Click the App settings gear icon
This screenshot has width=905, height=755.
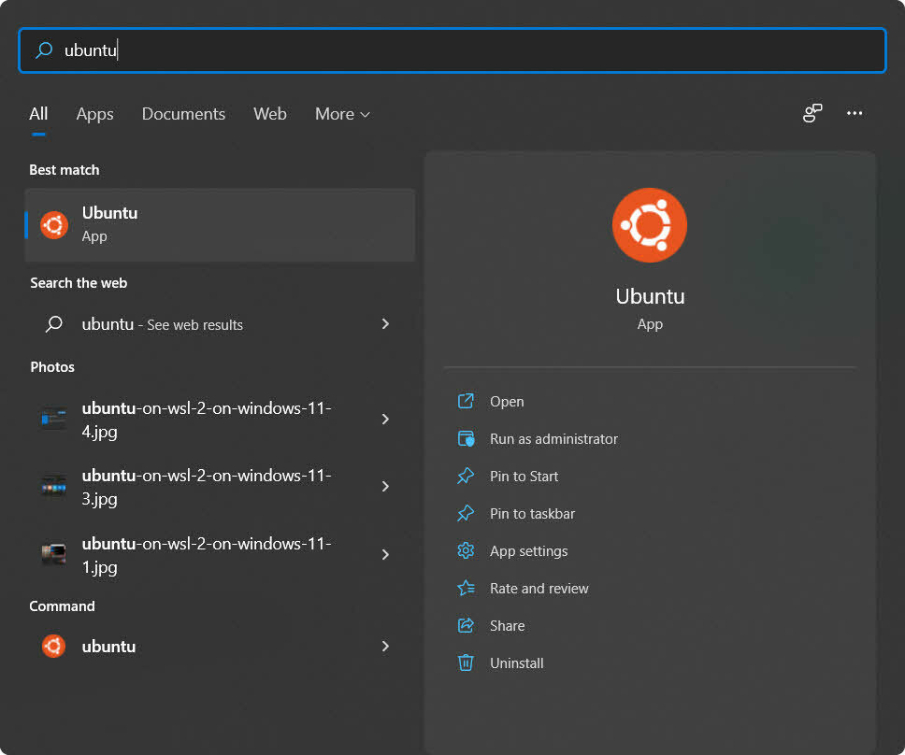(466, 550)
